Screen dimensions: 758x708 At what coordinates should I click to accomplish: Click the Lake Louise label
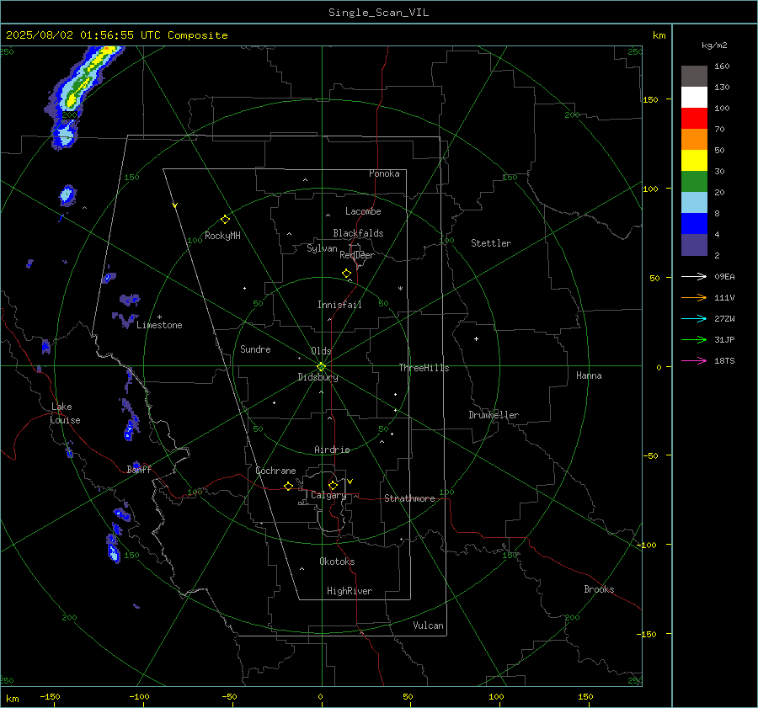[66, 413]
